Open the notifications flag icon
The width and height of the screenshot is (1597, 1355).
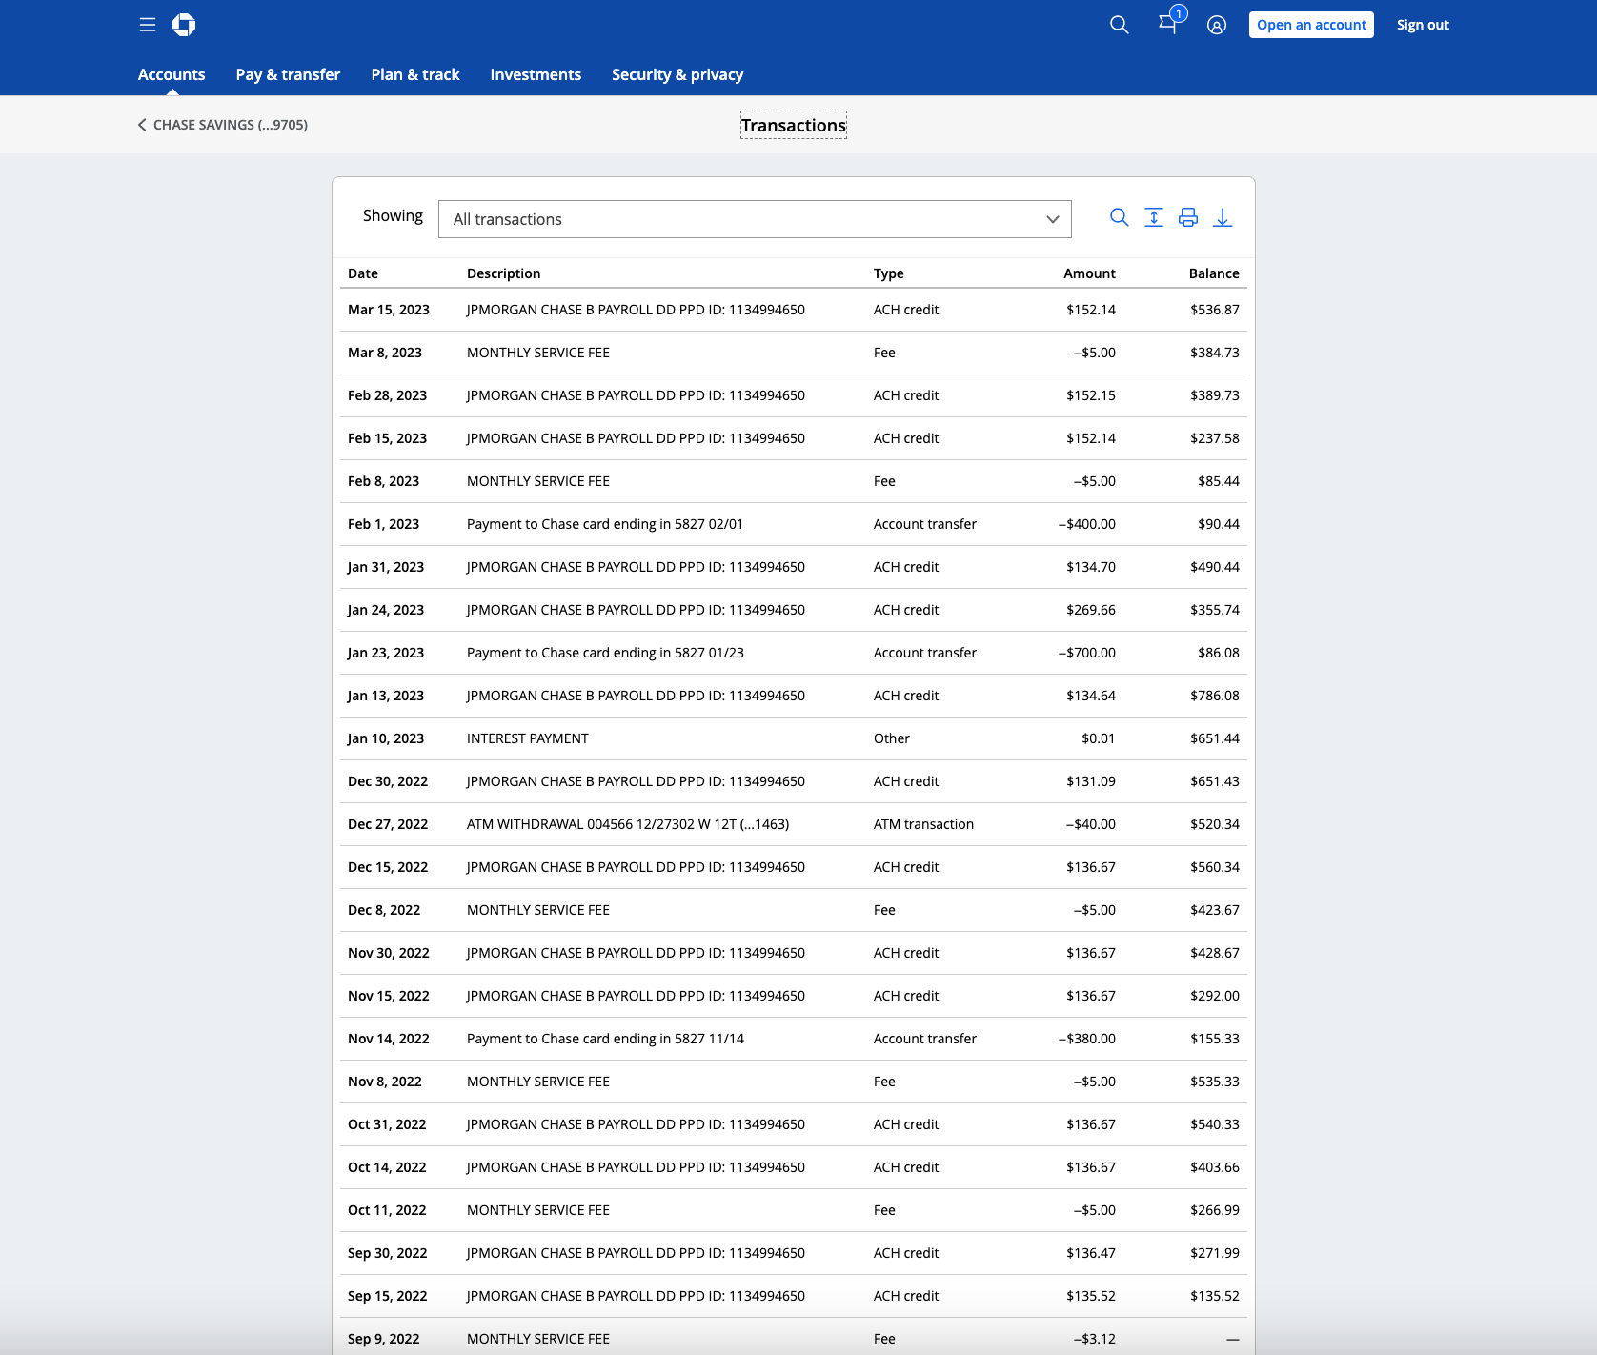click(x=1169, y=23)
